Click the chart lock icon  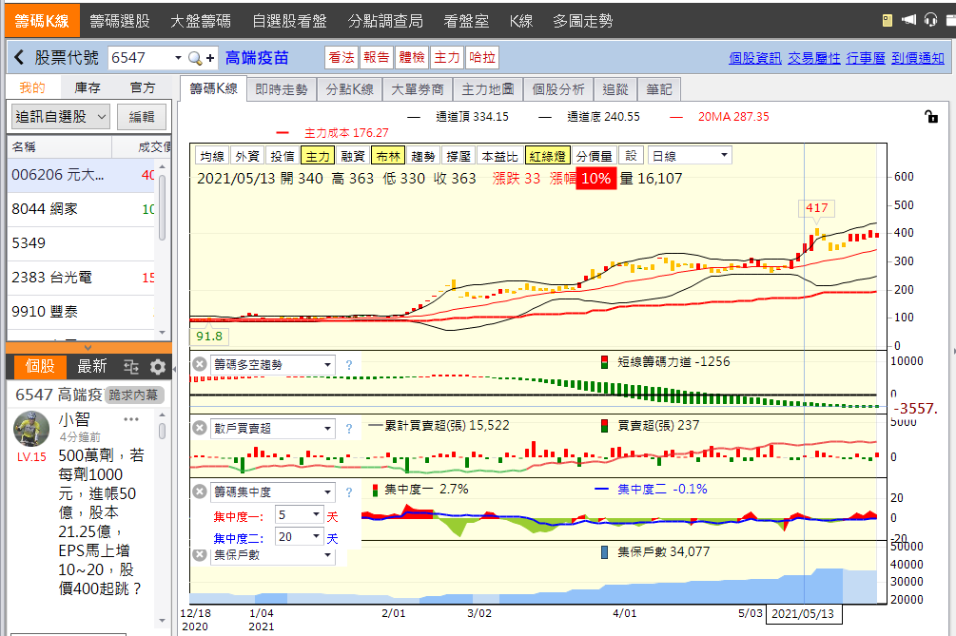(930, 116)
